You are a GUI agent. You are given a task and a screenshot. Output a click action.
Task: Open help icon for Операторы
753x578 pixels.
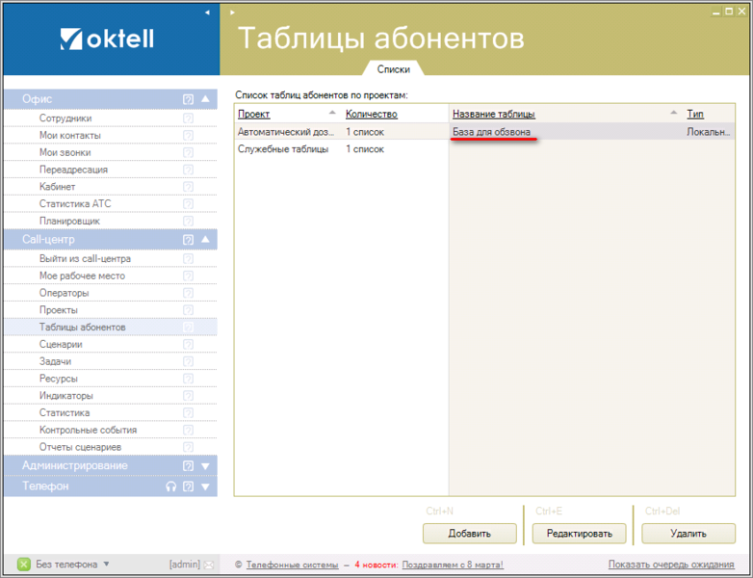[x=189, y=293]
